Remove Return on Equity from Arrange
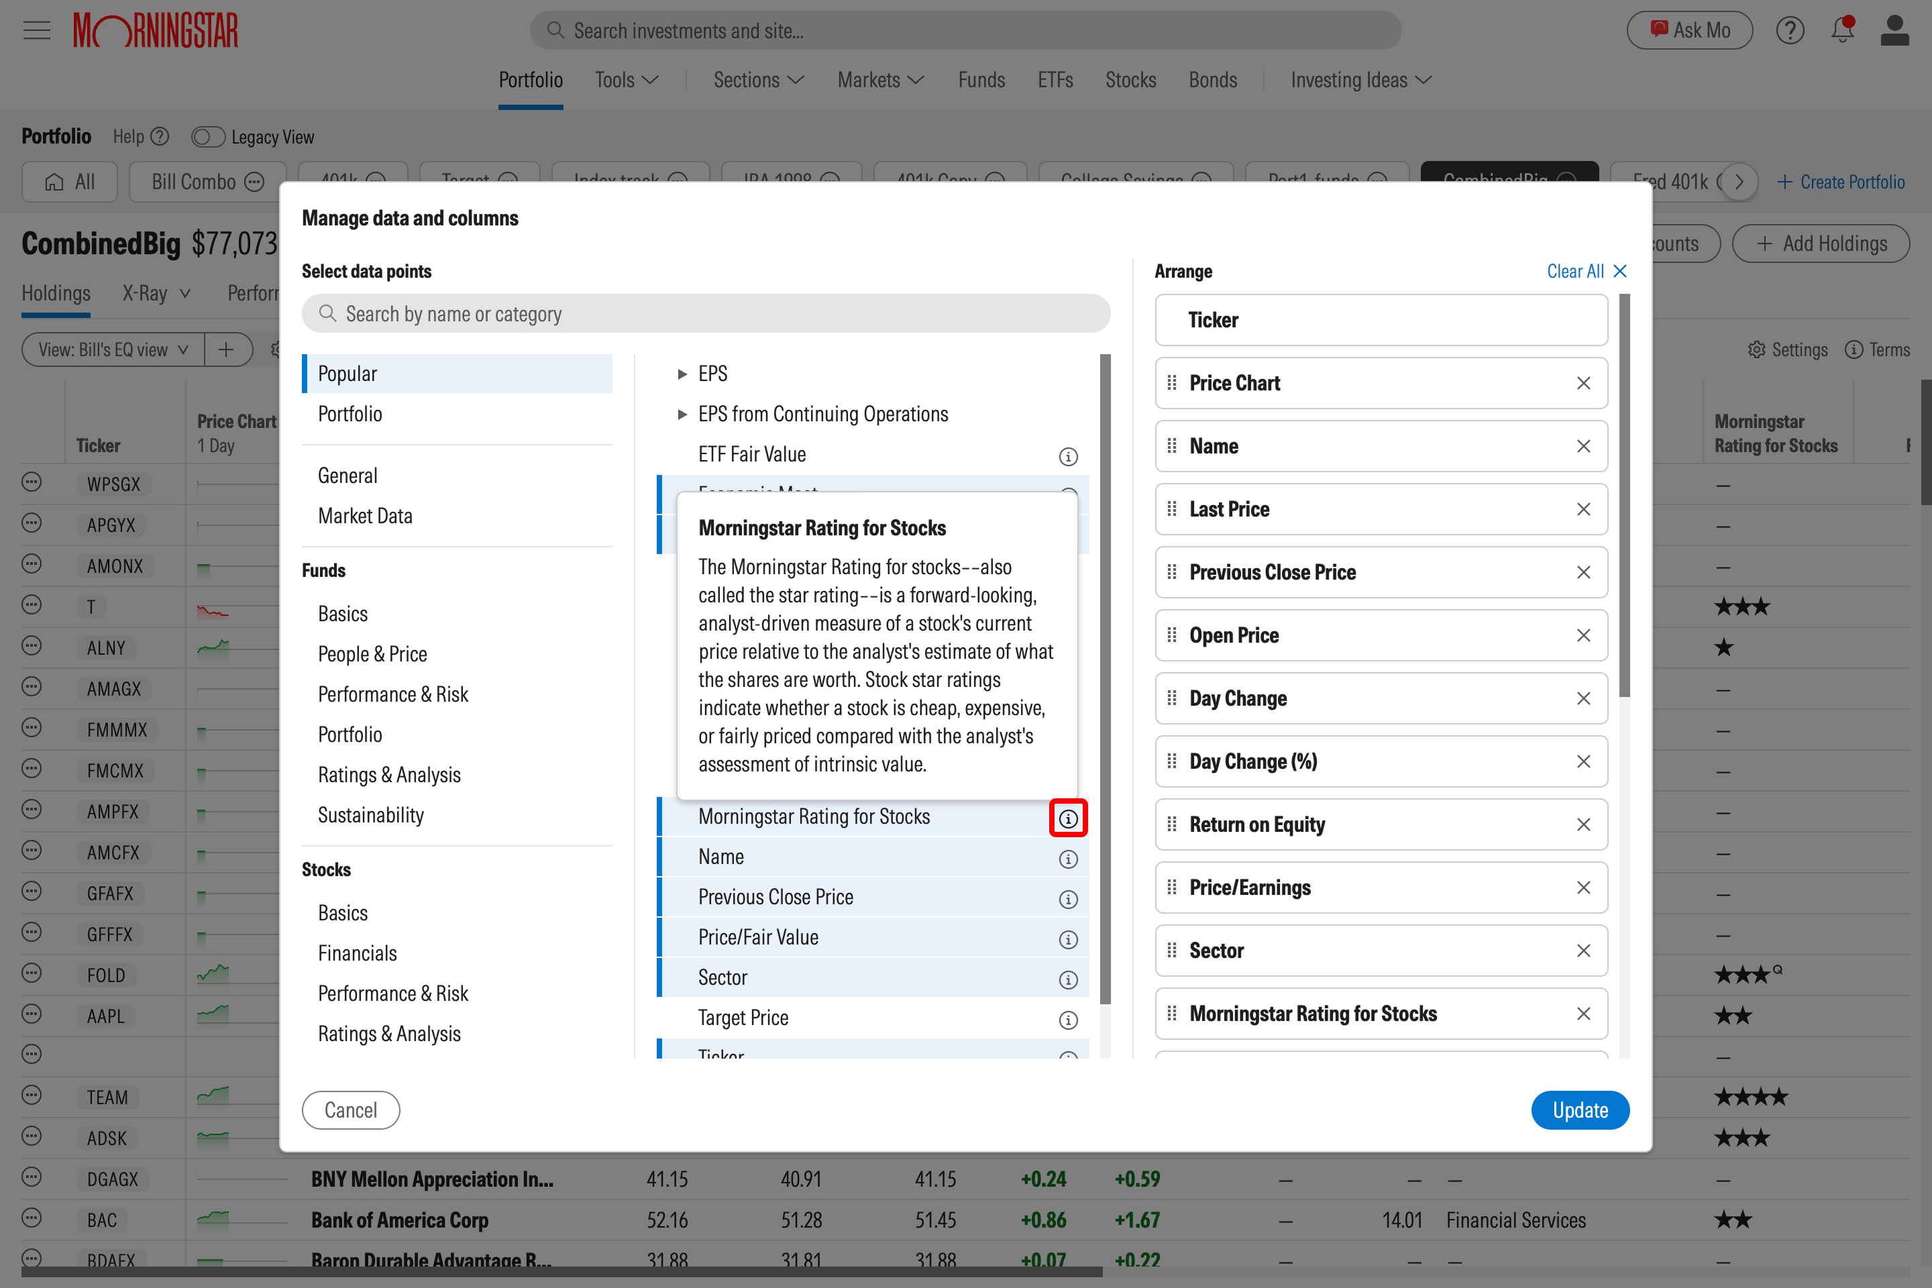 coord(1583,824)
